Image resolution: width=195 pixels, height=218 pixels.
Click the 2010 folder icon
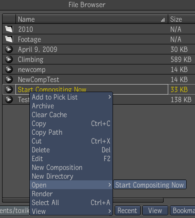click(9, 29)
